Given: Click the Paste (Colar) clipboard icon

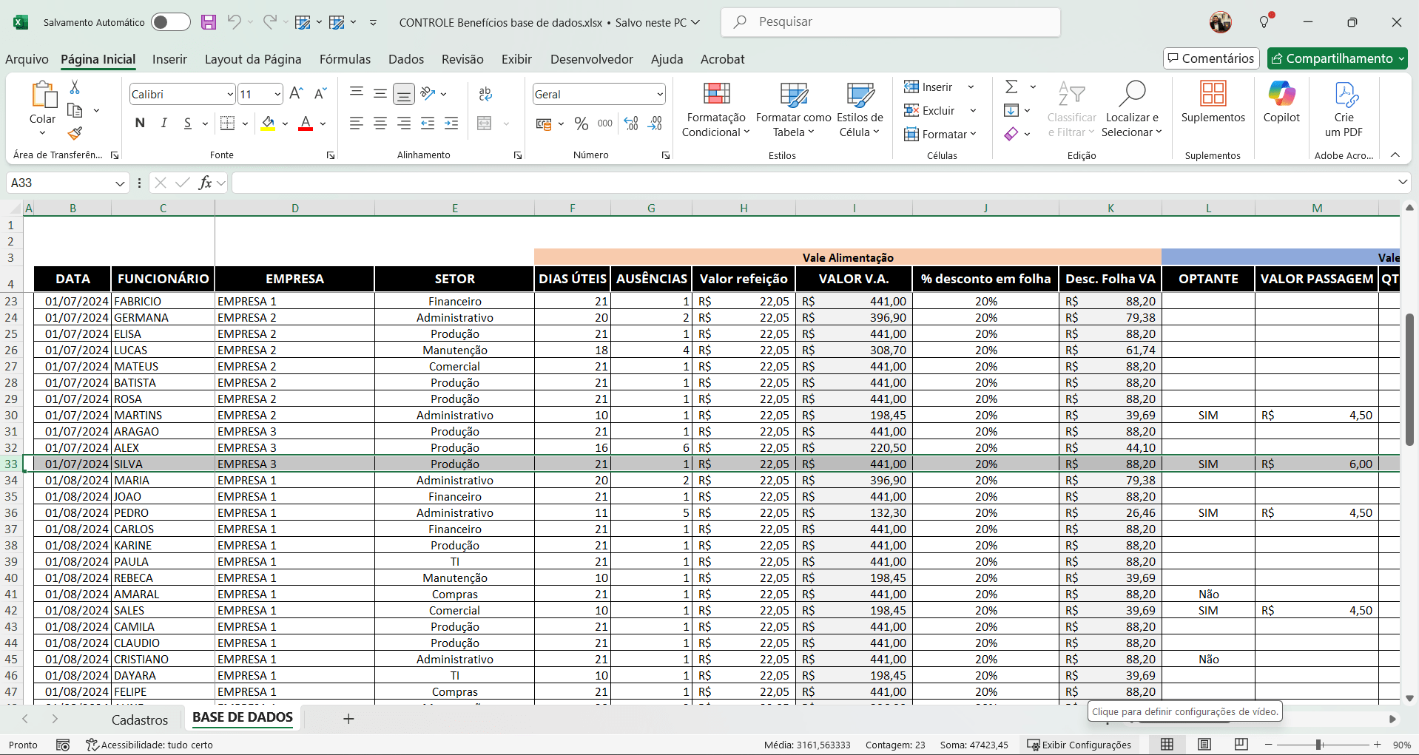Looking at the screenshot, I should point(43,95).
